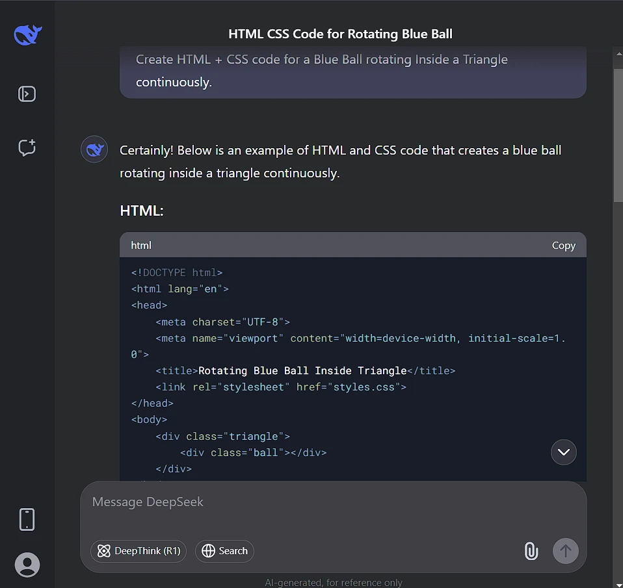Click the chat title 'HTML CSS Code for Rotating Blue Ball'
This screenshot has width=623, height=588.
click(341, 34)
